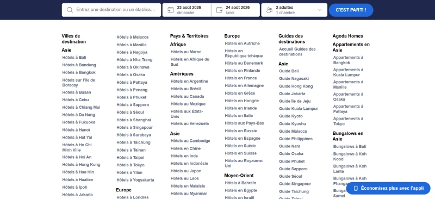Image resolution: width=435 pixels, height=199 pixels.
Task: Open Hôtels à Bali link
Action: 74,58
